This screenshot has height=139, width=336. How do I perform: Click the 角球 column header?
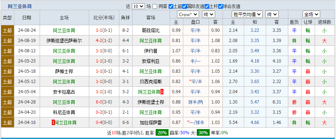(x=126, y=18)
